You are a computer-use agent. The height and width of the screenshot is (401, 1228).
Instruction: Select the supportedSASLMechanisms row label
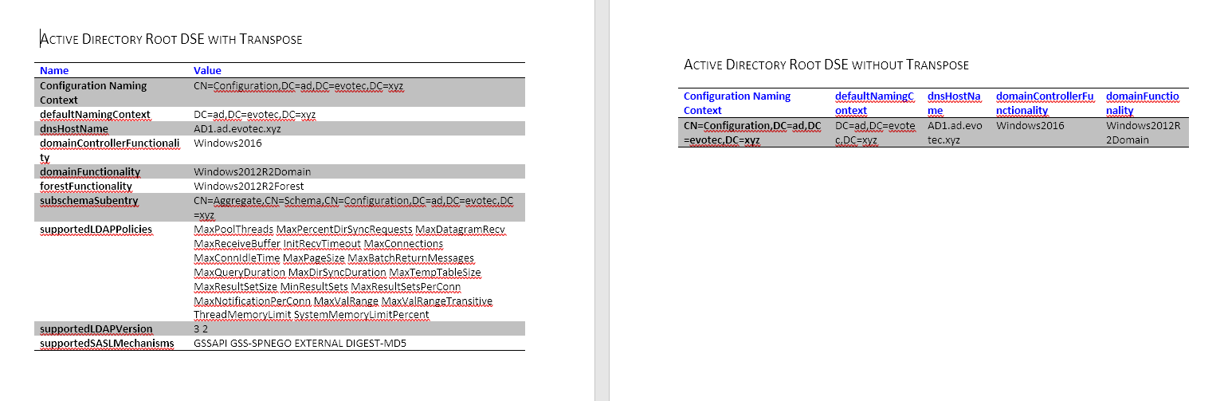[107, 344]
